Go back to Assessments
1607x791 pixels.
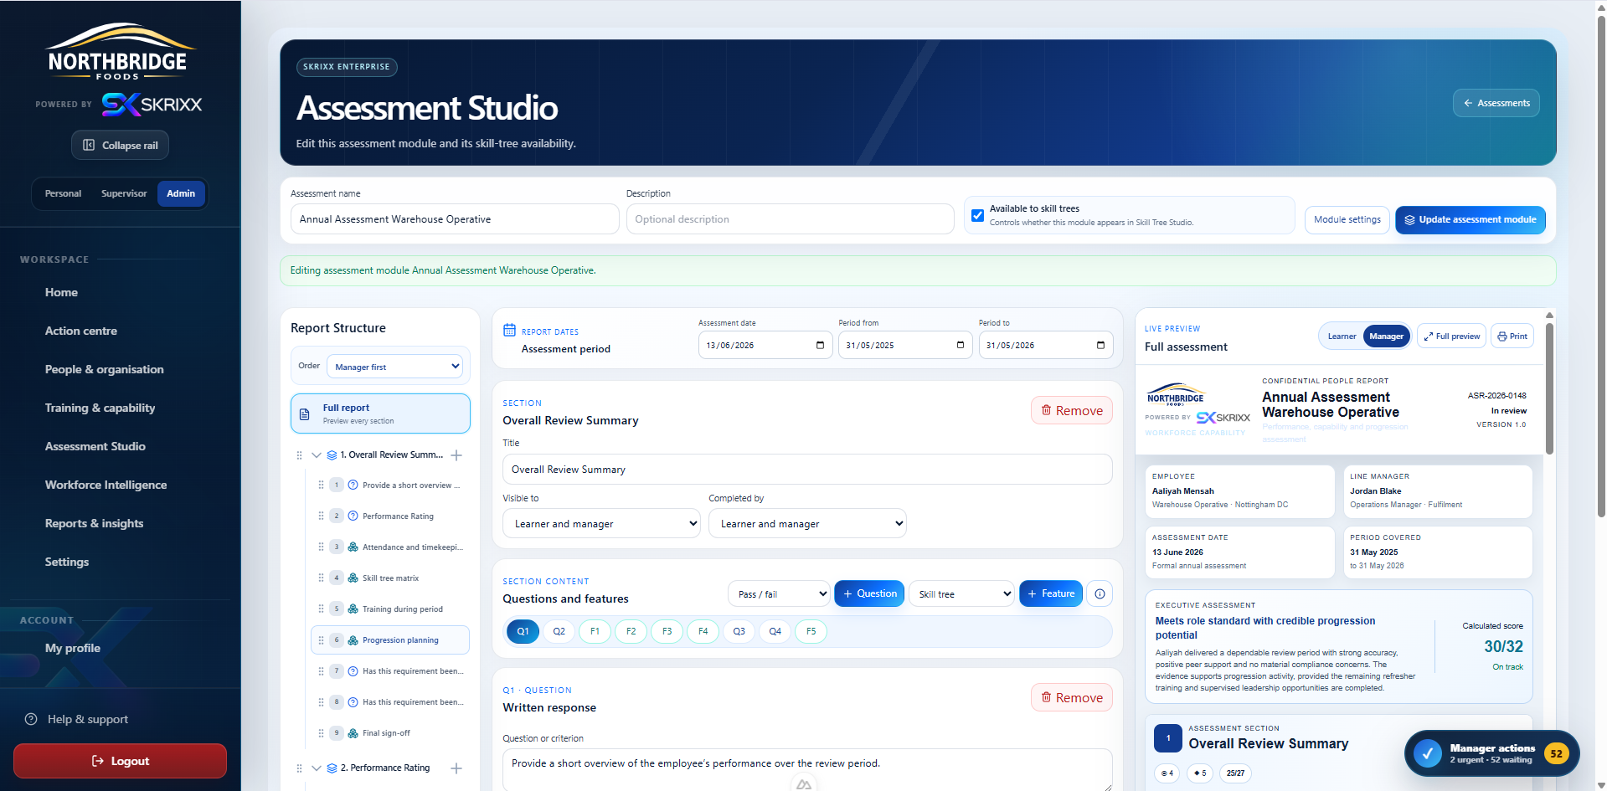(1496, 103)
